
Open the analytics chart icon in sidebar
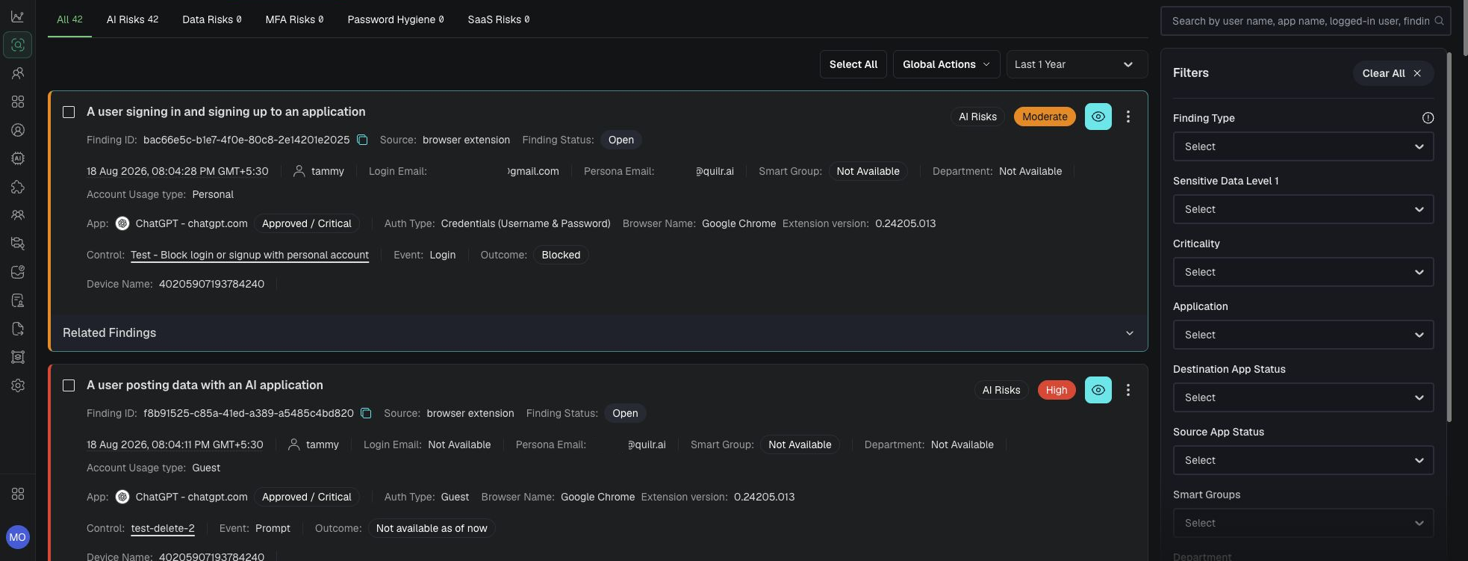(18, 16)
